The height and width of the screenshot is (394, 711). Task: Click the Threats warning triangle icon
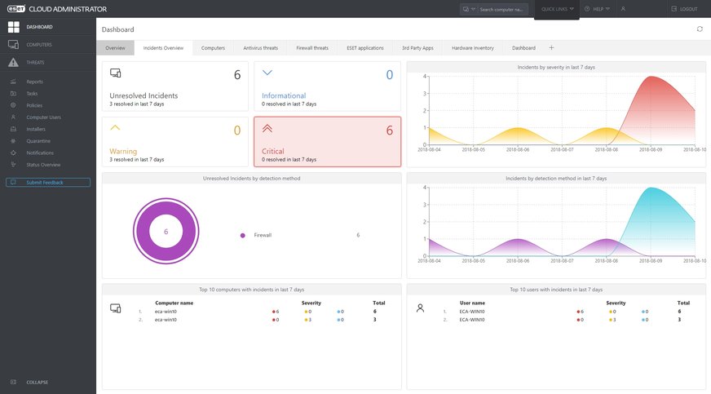(x=13, y=63)
